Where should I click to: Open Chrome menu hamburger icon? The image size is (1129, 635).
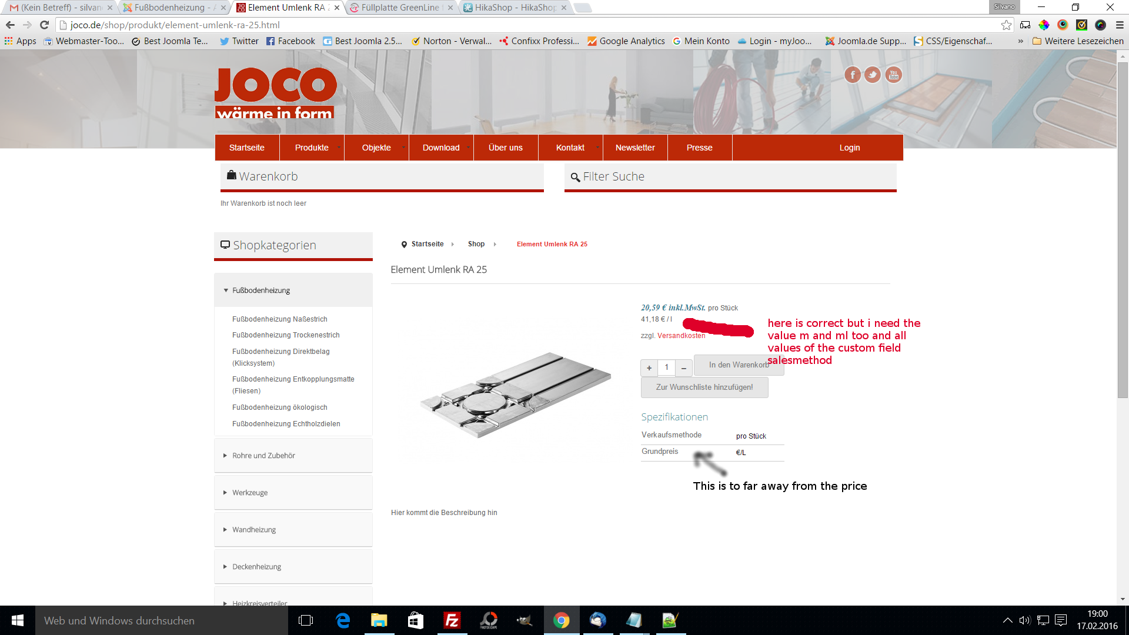pyautogui.click(x=1120, y=25)
